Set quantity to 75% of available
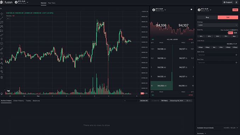 [226, 36]
